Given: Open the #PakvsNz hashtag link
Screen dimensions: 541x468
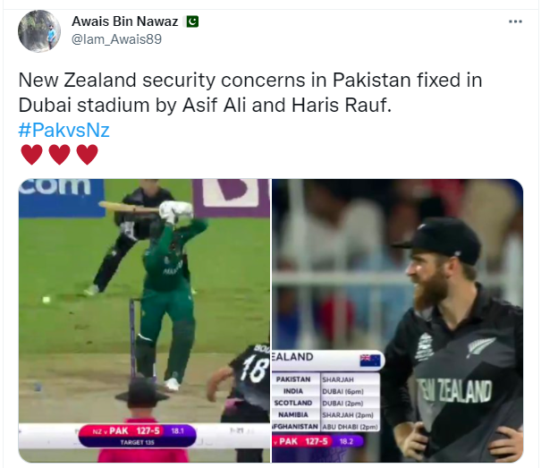Looking at the screenshot, I should click(x=63, y=131).
